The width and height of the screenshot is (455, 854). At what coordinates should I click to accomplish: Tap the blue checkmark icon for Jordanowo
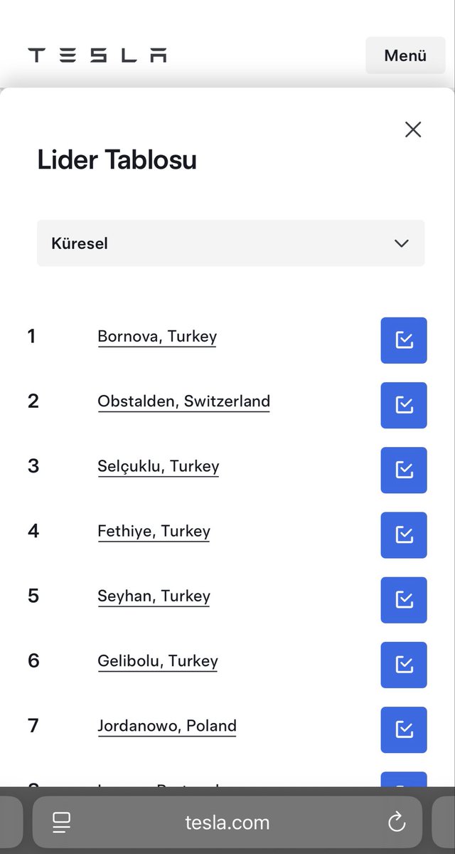tap(404, 729)
